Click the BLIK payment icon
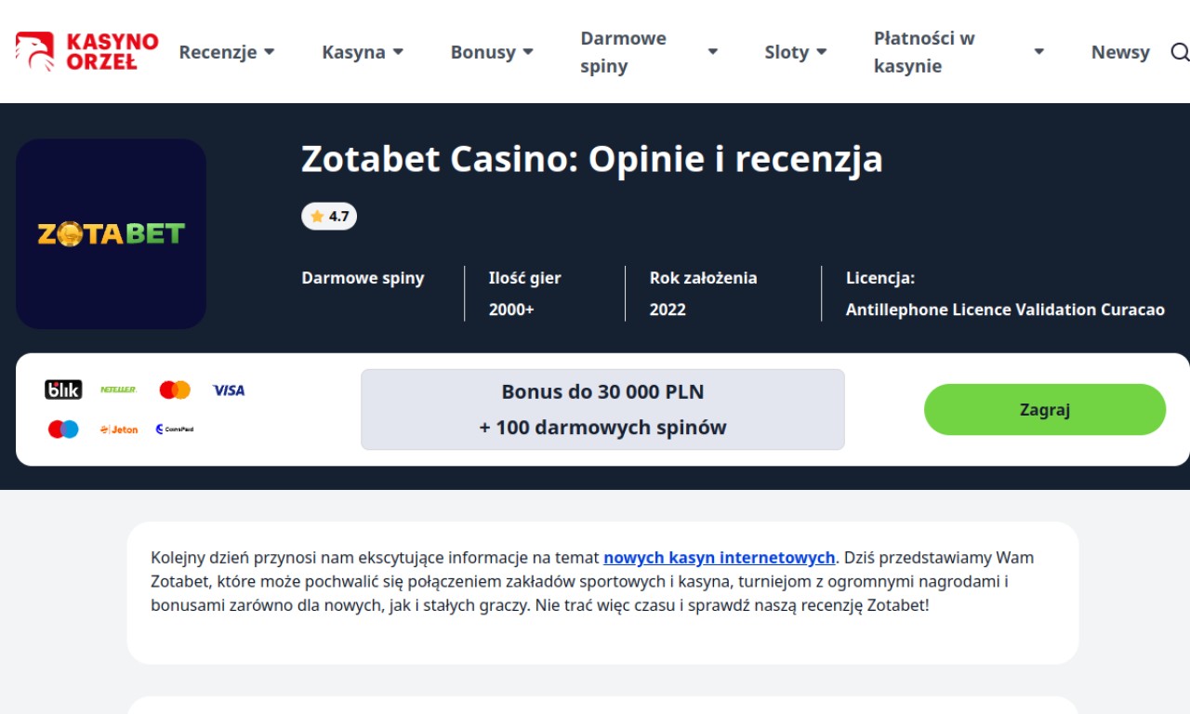1190x714 pixels. coord(63,390)
